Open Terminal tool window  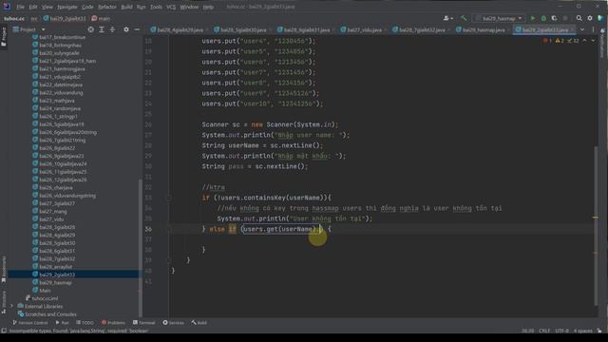click(x=143, y=323)
